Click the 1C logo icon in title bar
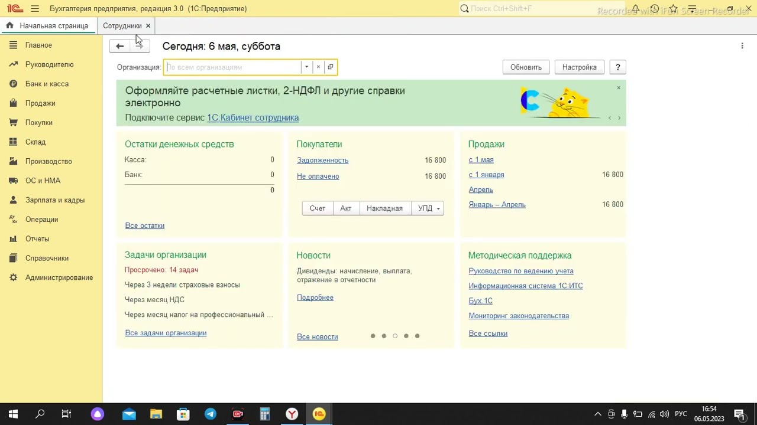The height and width of the screenshot is (425, 757). [15, 9]
